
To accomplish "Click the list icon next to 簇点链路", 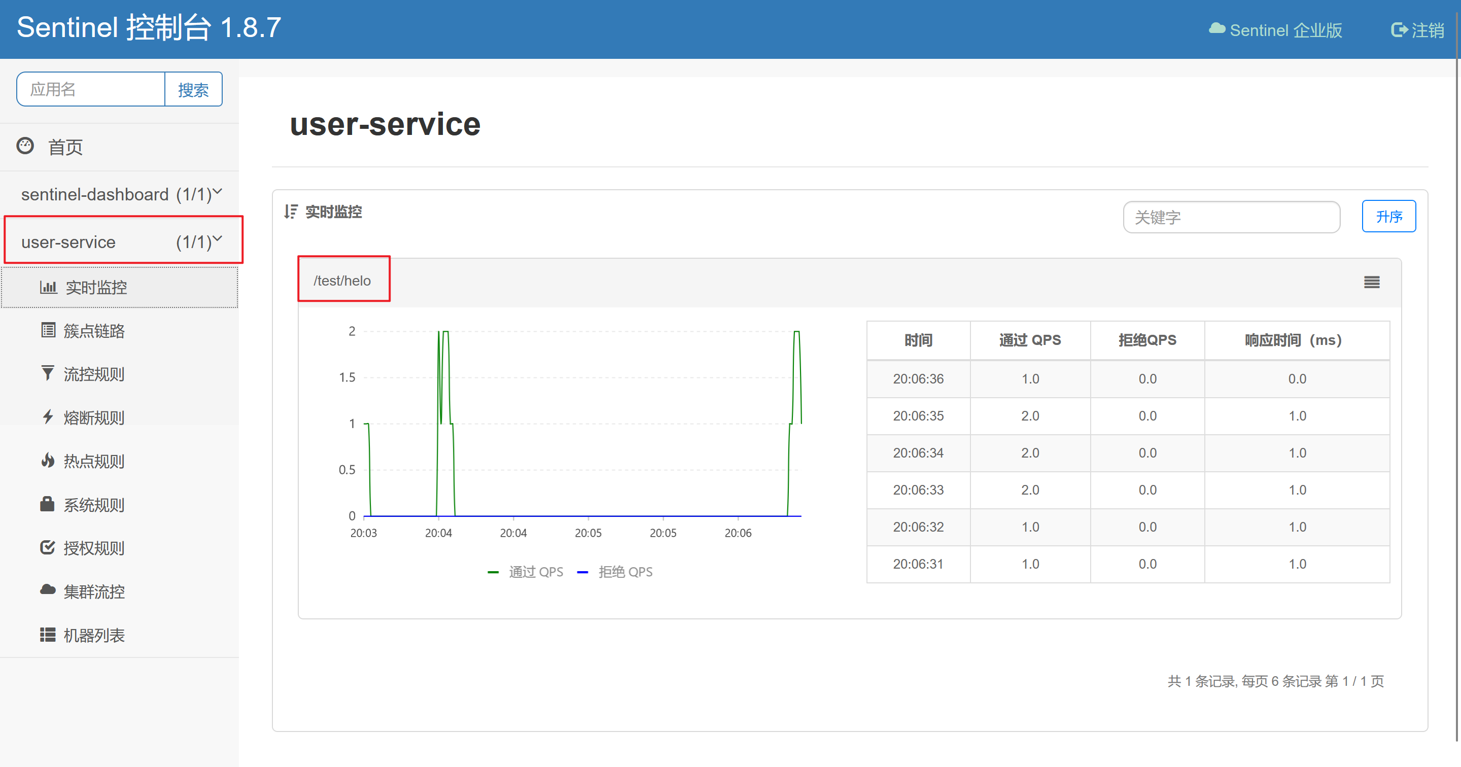I will (48, 330).
